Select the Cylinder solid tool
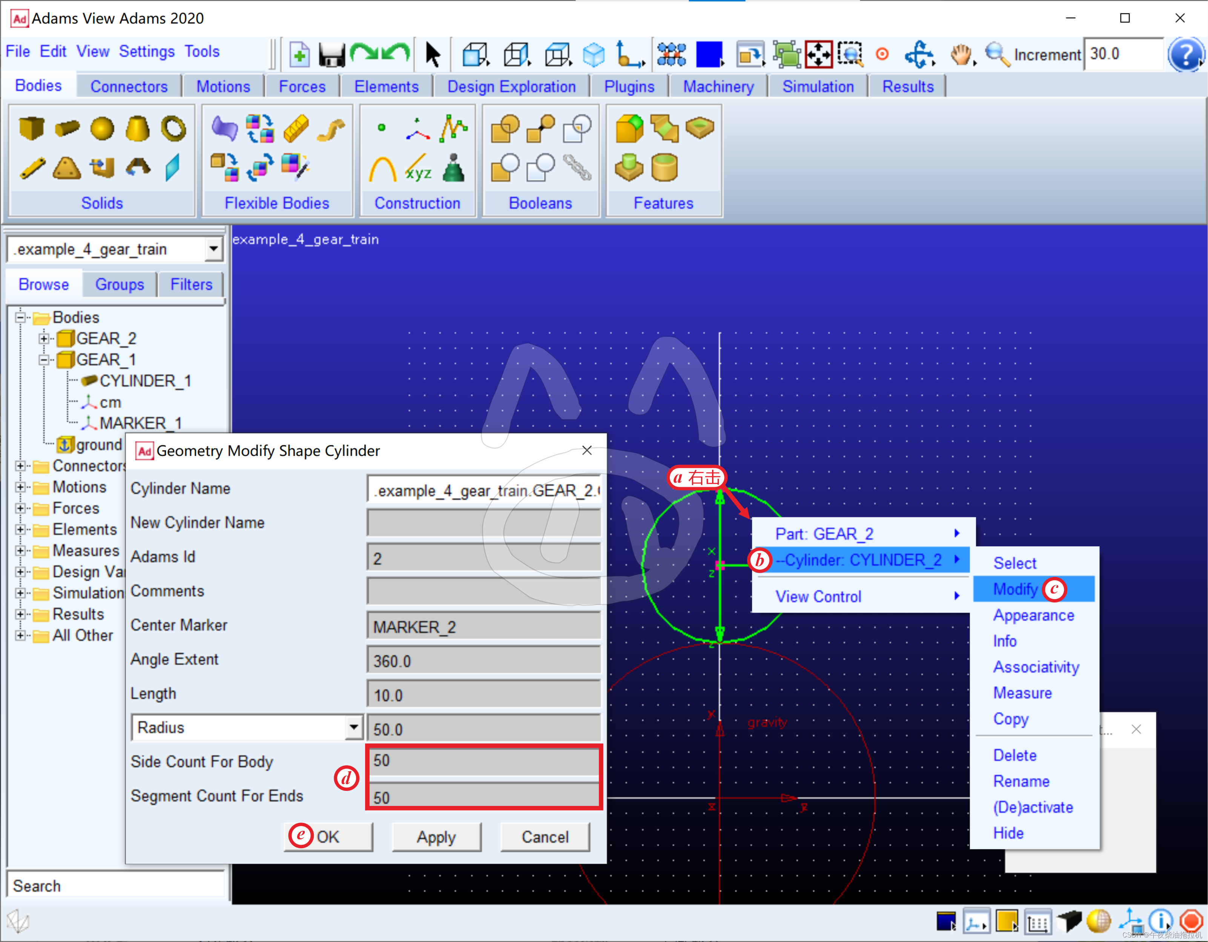Viewport: 1208px width, 942px height. (x=67, y=128)
